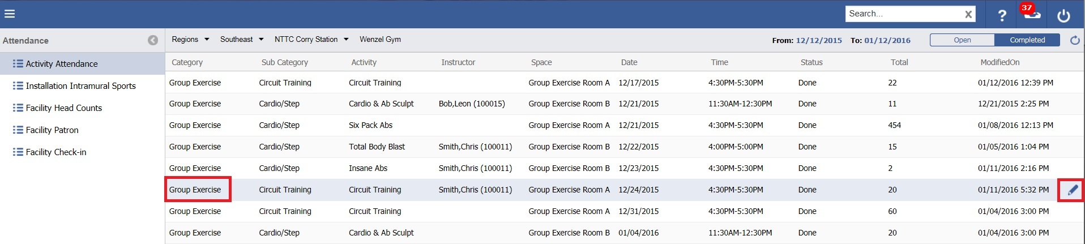Switch to Open status toggle
This screenshot has width=1085, height=244.
click(x=962, y=40)
